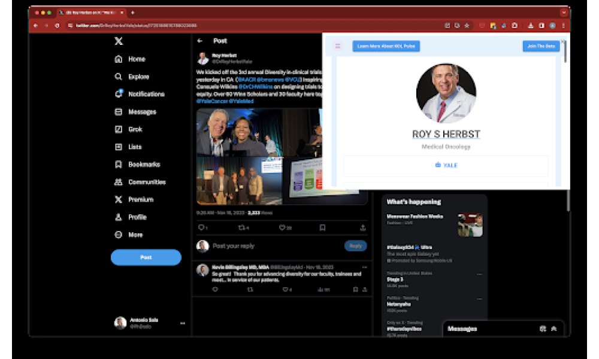Image resolution: width=599 pixels, height=359 pixels.
Task: Click Antonio Sala account avatar
Action: (x=120, y=323)
